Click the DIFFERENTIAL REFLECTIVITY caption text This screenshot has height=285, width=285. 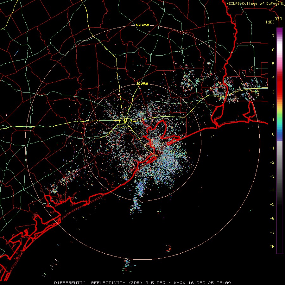(90, 283)
